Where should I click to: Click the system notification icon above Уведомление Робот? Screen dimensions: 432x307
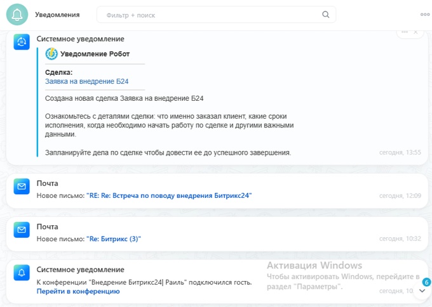pyautogui.click(x=22, y=42)
